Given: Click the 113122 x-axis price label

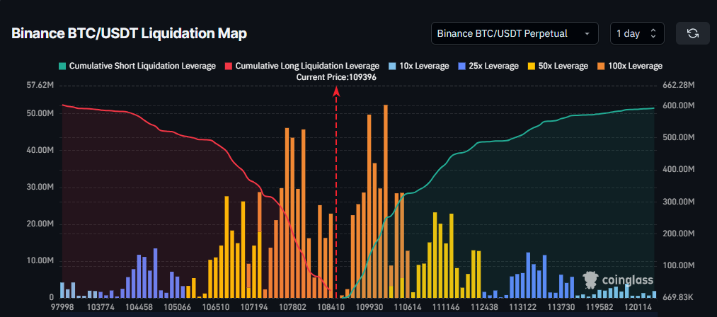Looking at the screenshot, I should coord(523,307).
